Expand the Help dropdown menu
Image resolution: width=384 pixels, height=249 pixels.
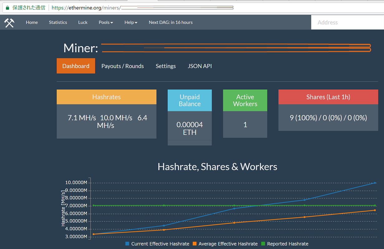[131, 22]
